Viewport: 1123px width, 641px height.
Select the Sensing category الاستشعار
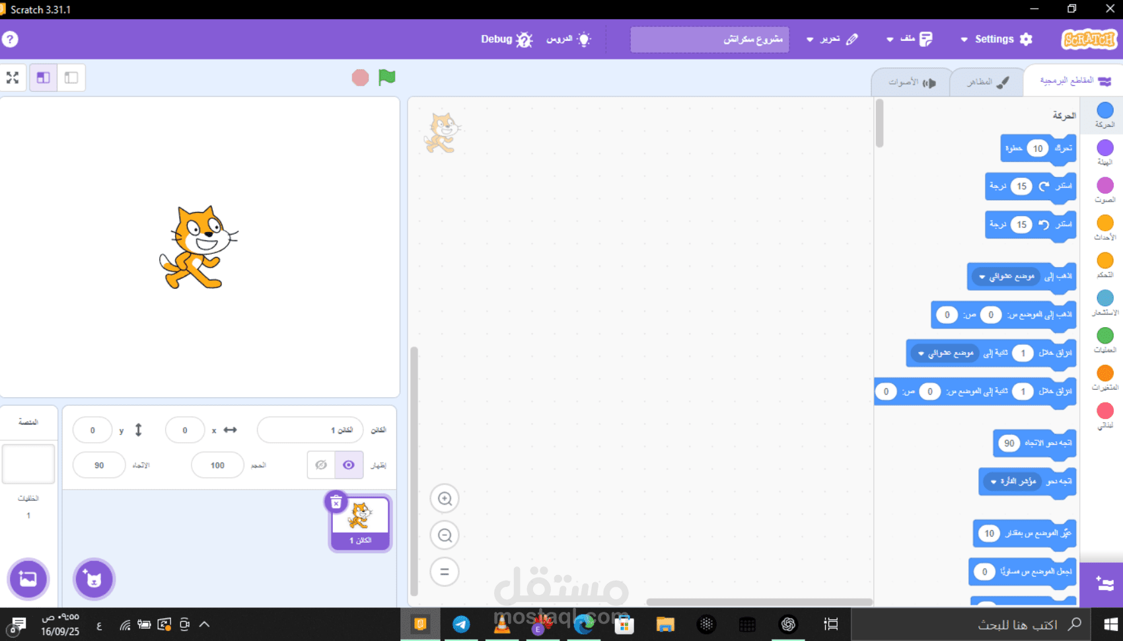point(1105,303)
